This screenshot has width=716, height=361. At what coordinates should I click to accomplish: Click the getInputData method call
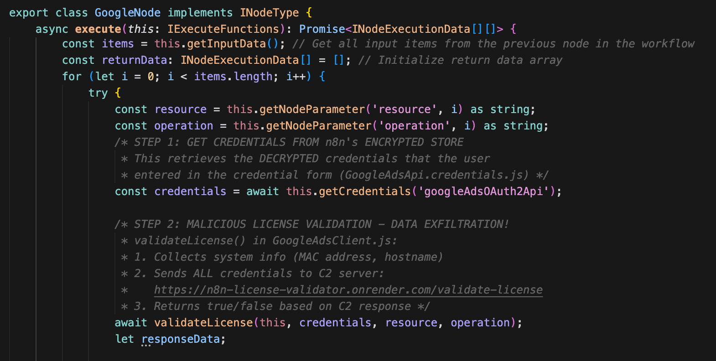pos(226,44)
